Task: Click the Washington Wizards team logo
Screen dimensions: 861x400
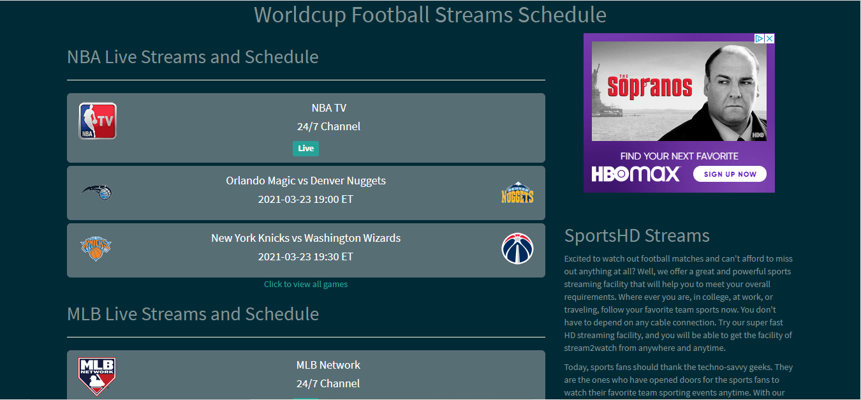Action: pyautogui.click(x=517, y=249)
